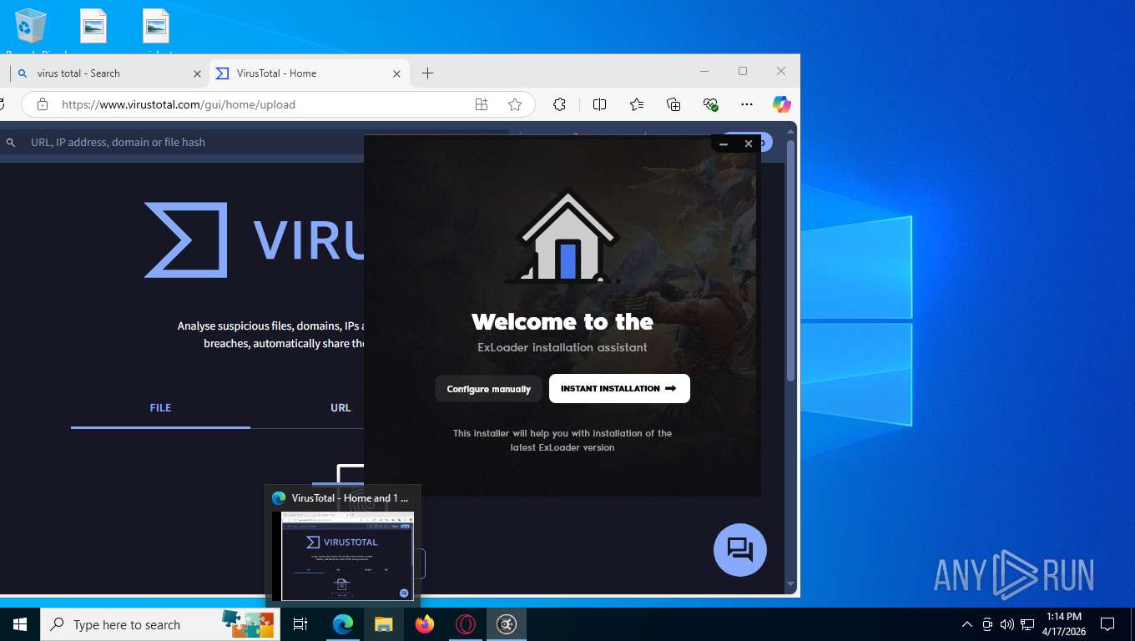Open the VirusTotal chat bubble button
The width and height of the screenshot is (1135, 641).
pyautogui.click(x=740, y=550)
